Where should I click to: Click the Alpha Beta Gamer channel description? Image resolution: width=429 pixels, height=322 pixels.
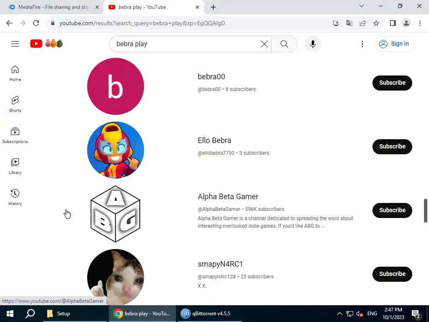point(276,222)
